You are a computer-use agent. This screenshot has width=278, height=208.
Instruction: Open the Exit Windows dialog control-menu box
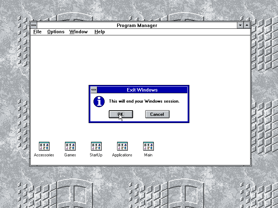pyautogui.click(x=94, y=90)
